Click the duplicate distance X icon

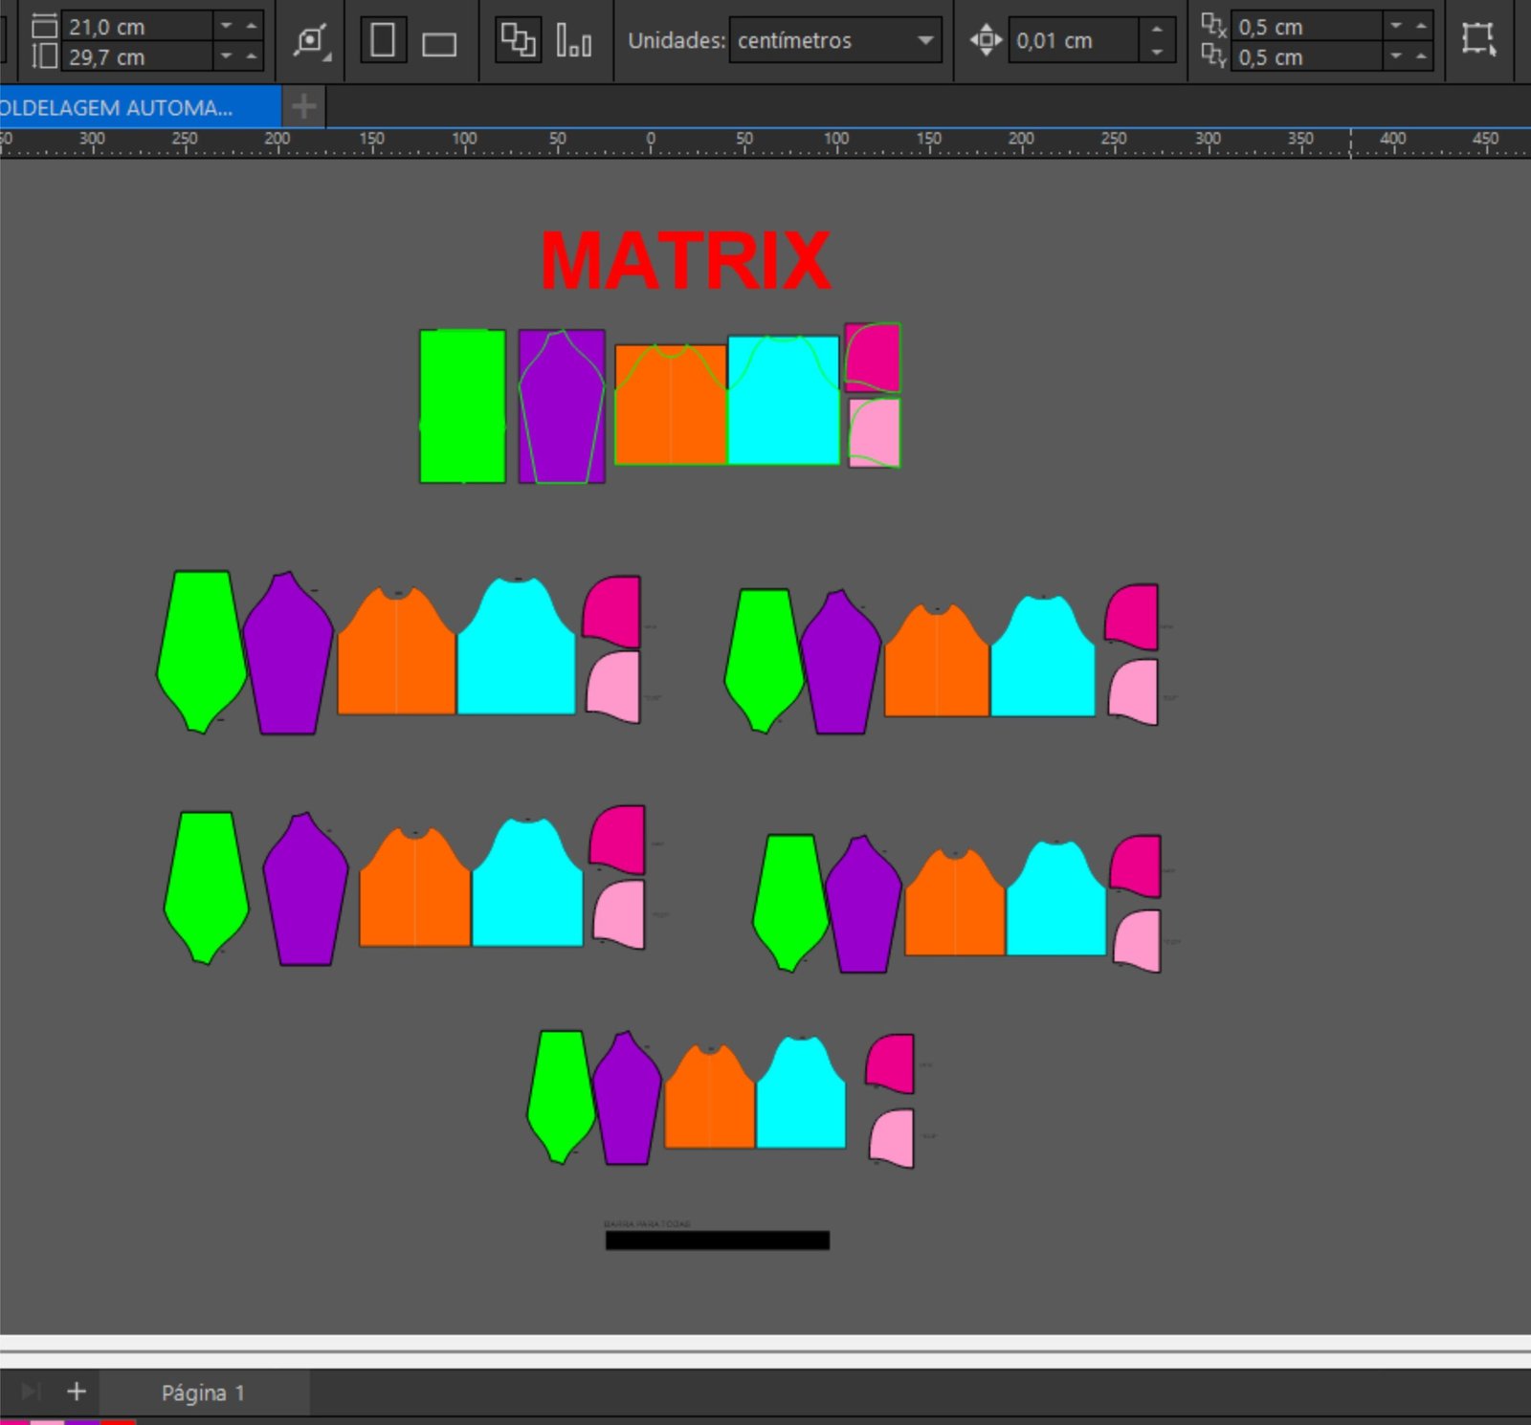coord(1213,25)
